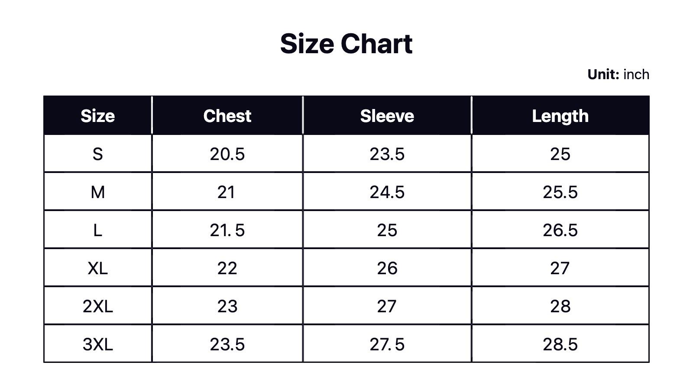This screenshot has width=693, height=391.
Task: Click the 2XL size row label
Action: [x=98, y=306]
